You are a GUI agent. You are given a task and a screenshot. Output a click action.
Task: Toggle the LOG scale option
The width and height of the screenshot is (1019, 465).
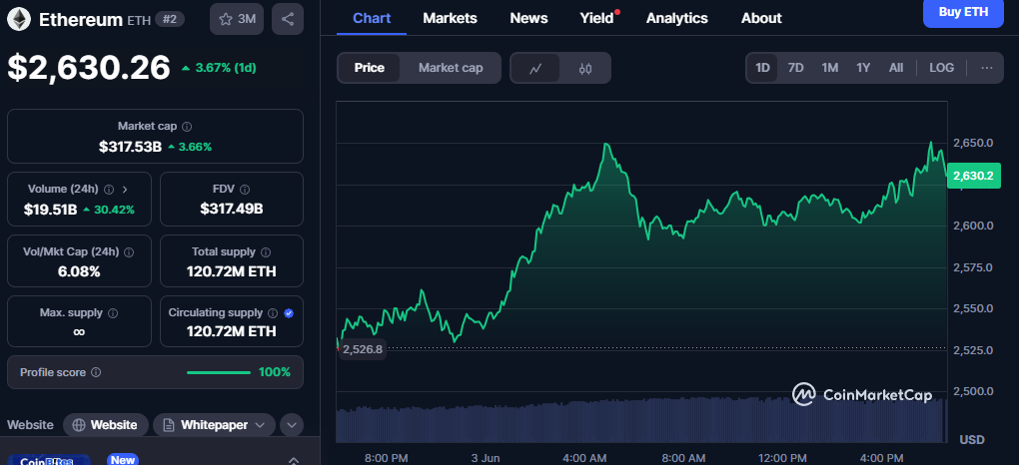click(942, 68)
